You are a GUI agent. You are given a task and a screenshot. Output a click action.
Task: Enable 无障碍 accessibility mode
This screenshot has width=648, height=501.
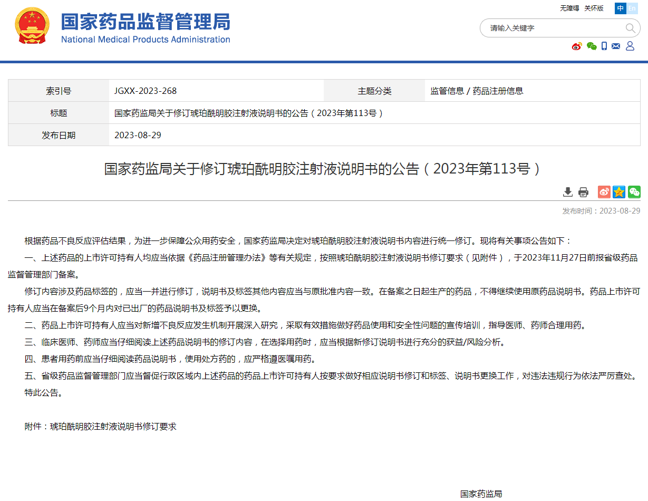coord(569,8)
